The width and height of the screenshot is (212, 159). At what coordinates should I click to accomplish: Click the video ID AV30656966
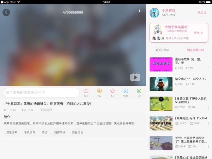(73, 12)
